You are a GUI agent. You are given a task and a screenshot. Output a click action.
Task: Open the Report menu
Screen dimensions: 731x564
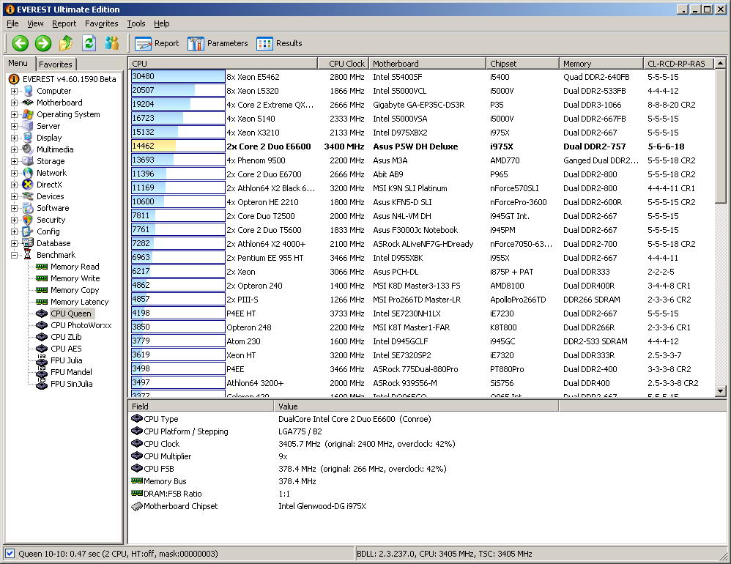point(64,23)
